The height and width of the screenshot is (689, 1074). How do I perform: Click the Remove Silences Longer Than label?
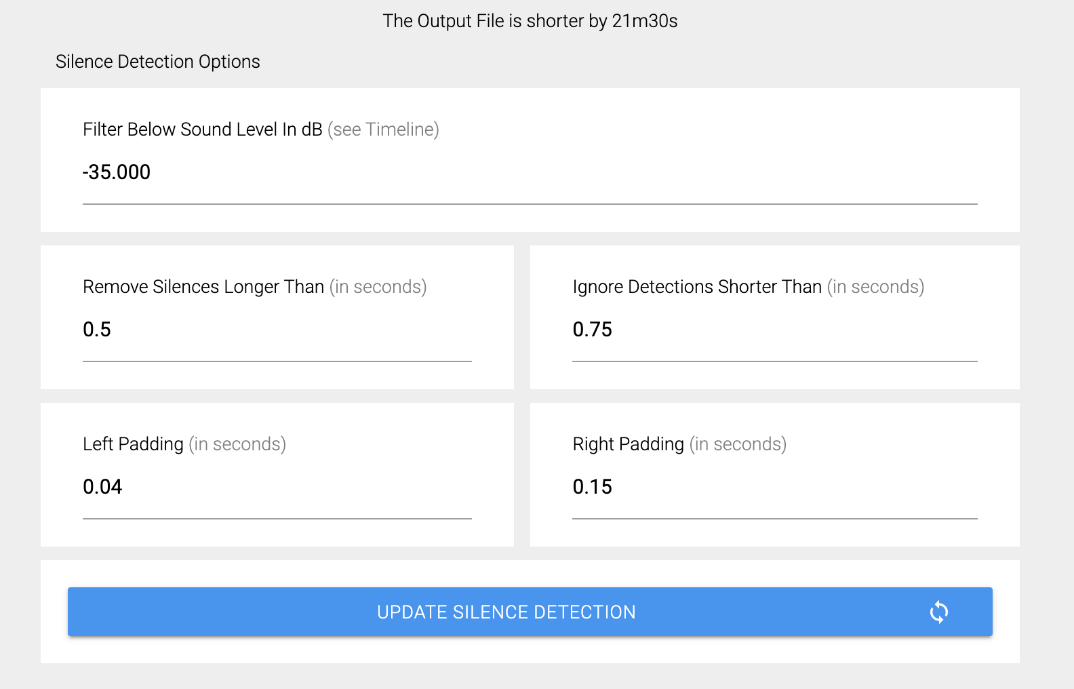pyautogui.click(x=203, y=287)
